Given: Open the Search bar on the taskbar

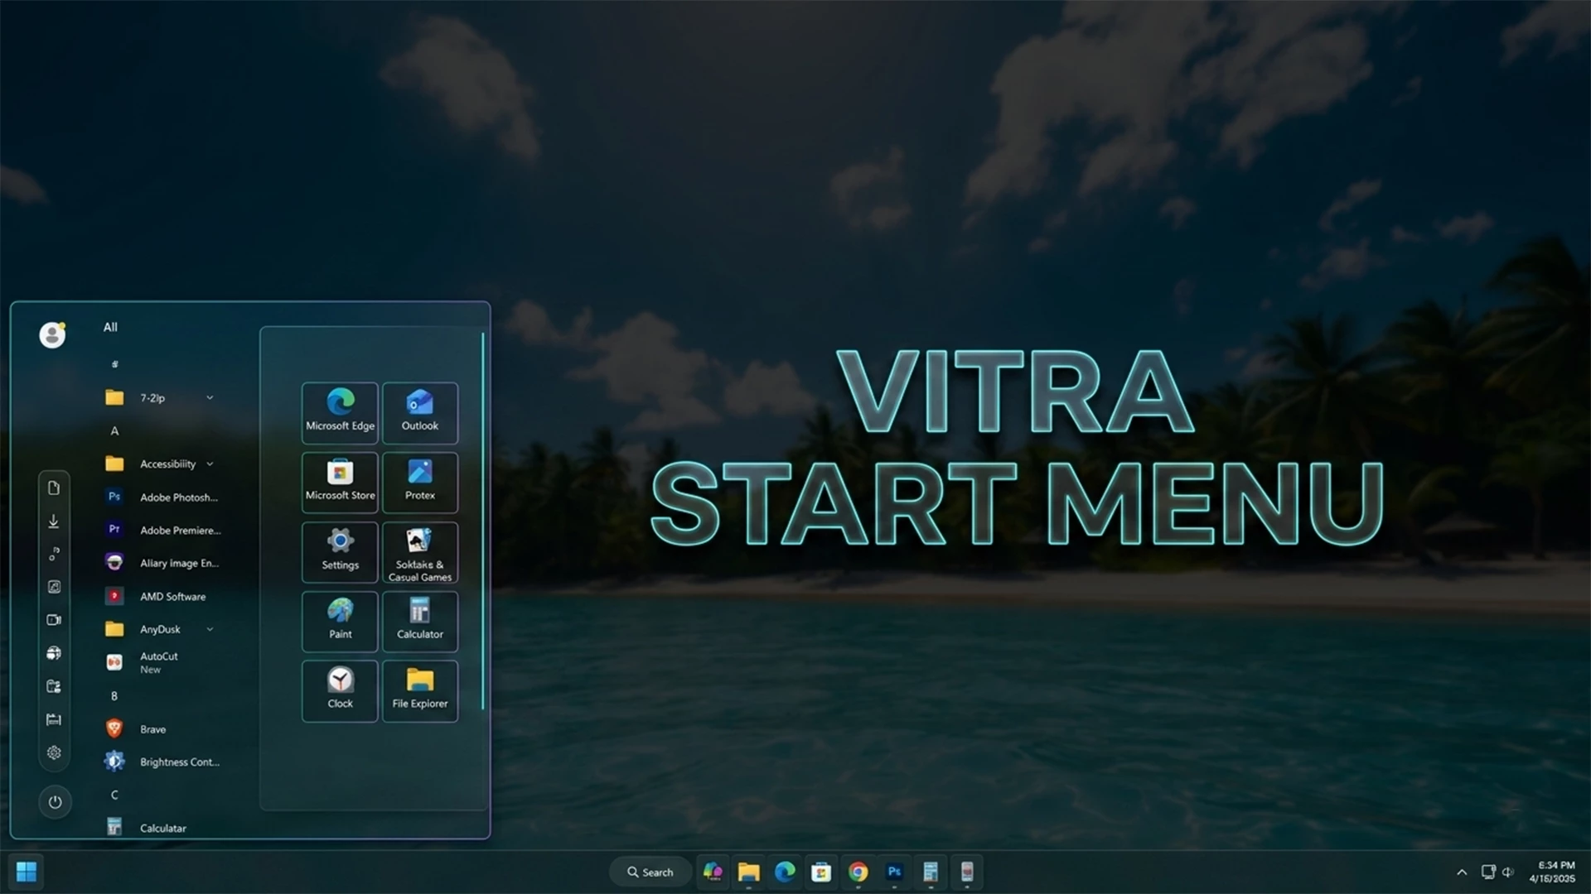Looking at the screenshot, I should click(651, 872).
